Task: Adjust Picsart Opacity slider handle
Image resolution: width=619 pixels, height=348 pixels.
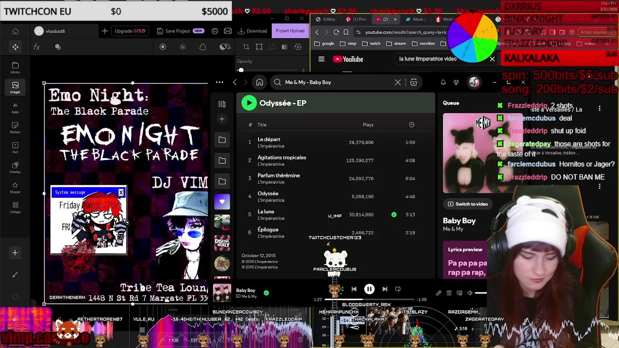Action: (241, 70)
